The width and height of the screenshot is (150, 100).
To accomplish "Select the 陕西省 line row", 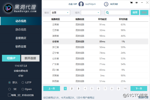I will (x=96, y=81).
